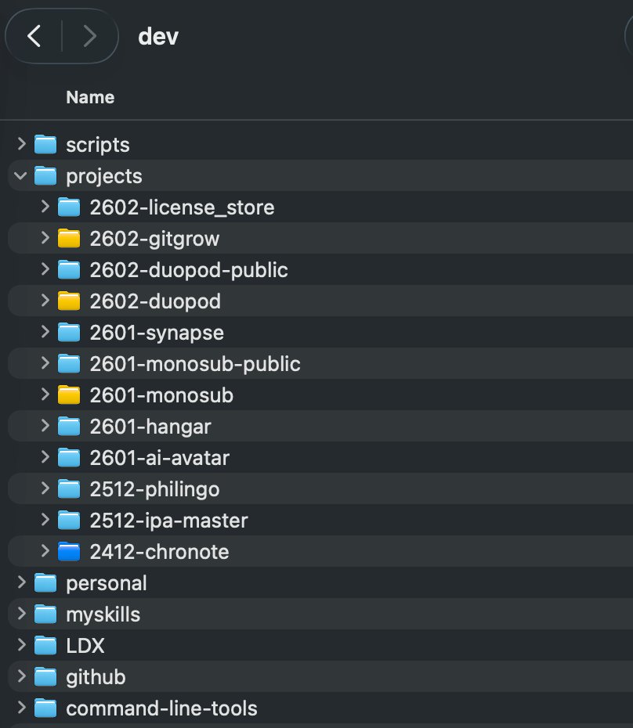Click the yellow 2601-monosub folder icon

pos(69,395)
